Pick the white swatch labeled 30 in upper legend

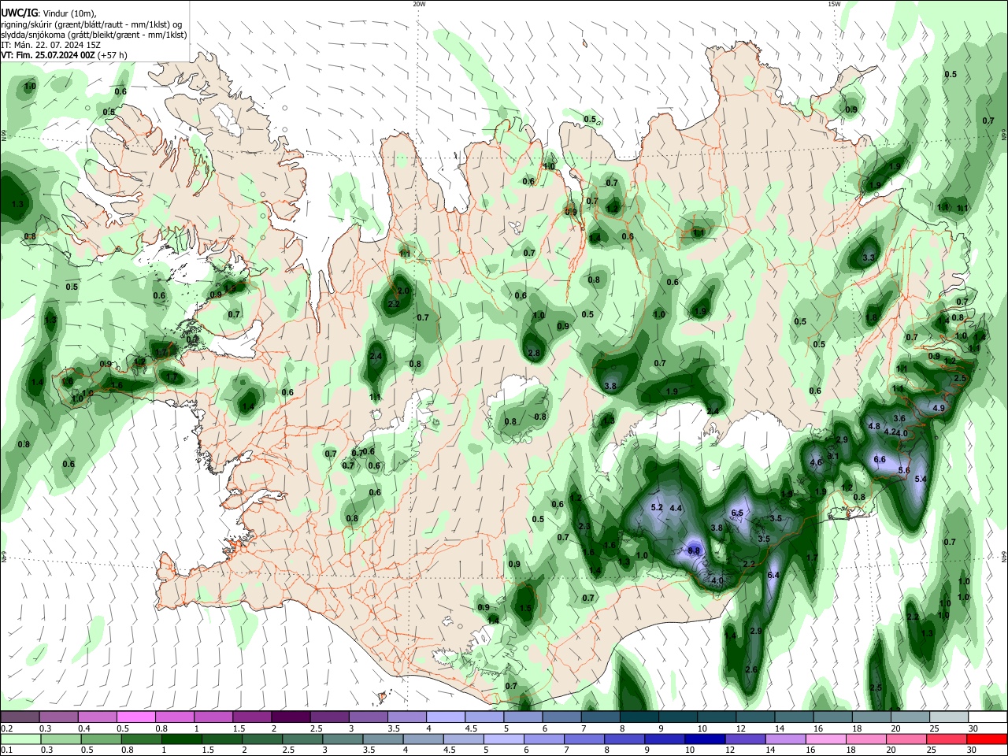pyautogui.click(x=987, y=717)
